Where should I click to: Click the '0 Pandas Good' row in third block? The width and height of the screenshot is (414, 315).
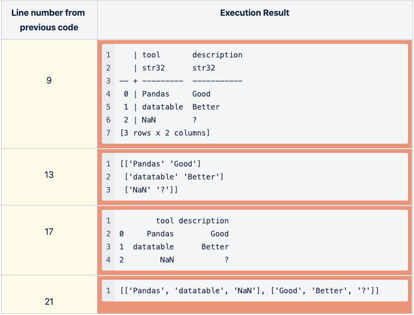pyautogui.click(x=173, y=234)
